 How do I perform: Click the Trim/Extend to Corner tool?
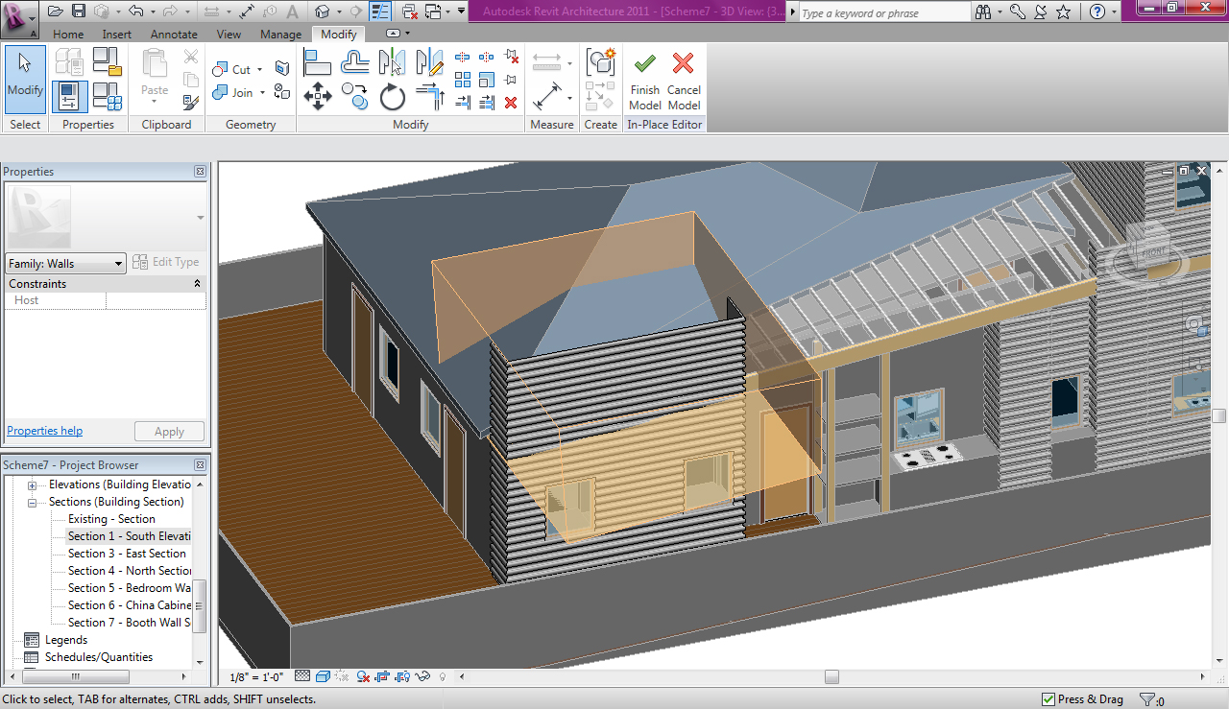pyautogui.click(x=429, y=97)
